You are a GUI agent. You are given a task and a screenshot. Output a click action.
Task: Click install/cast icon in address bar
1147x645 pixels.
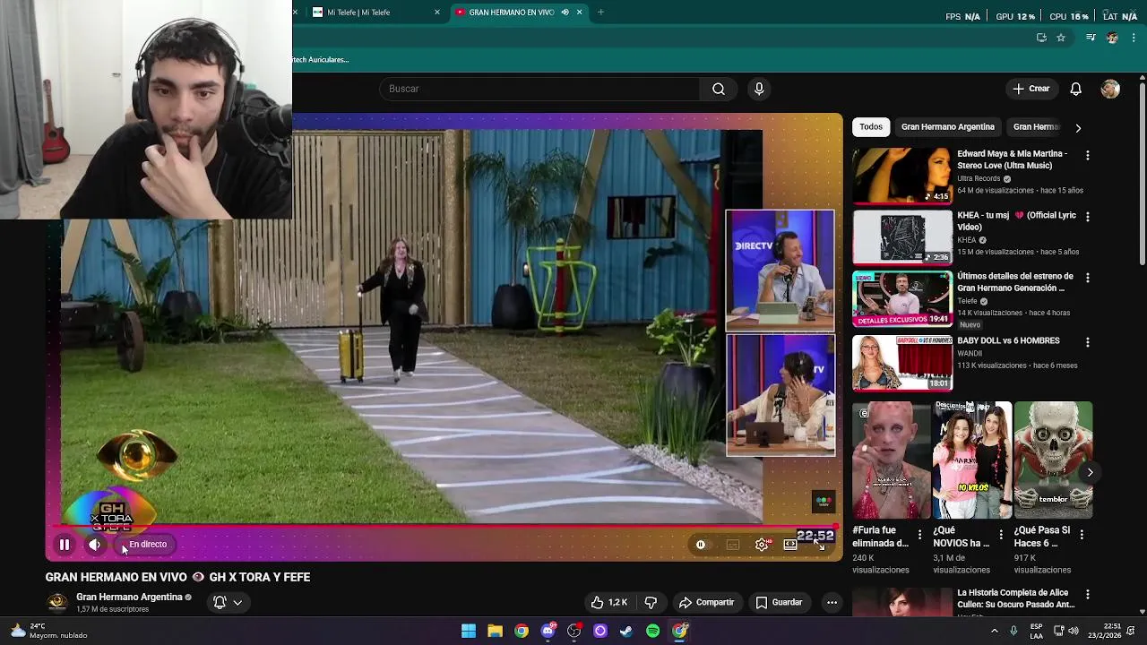tap(1041, 38)
